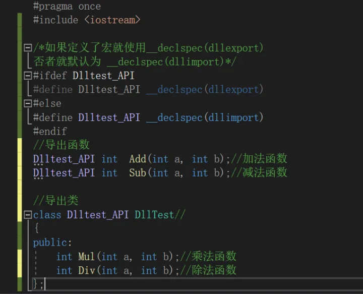Click the #endif directive

click(50, 131)
